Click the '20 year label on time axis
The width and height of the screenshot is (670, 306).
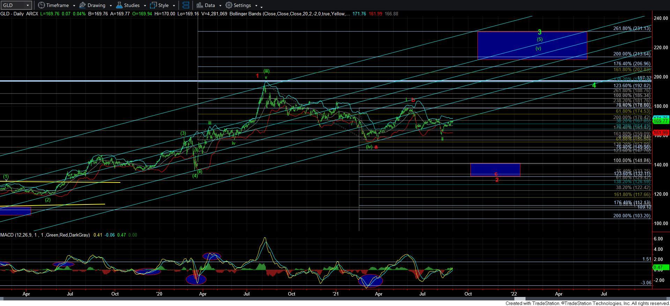159,294
